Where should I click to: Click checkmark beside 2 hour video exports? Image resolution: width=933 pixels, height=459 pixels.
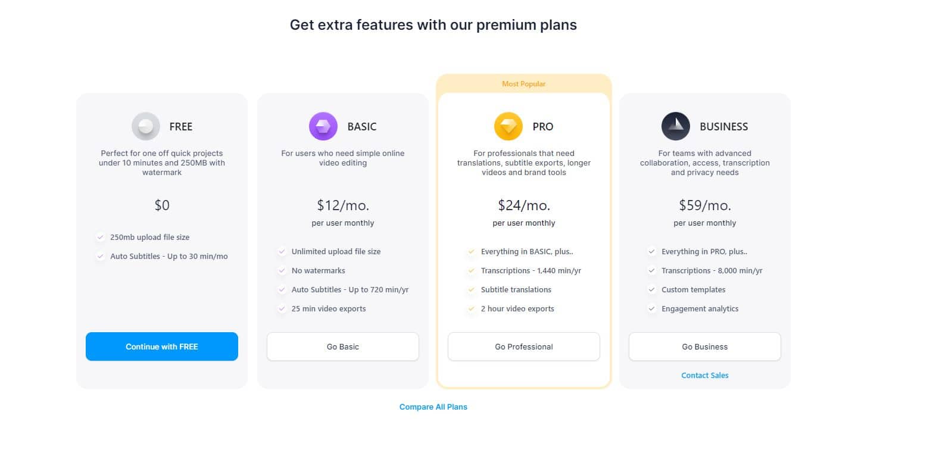pyautogui.click(x=471, y=309)
